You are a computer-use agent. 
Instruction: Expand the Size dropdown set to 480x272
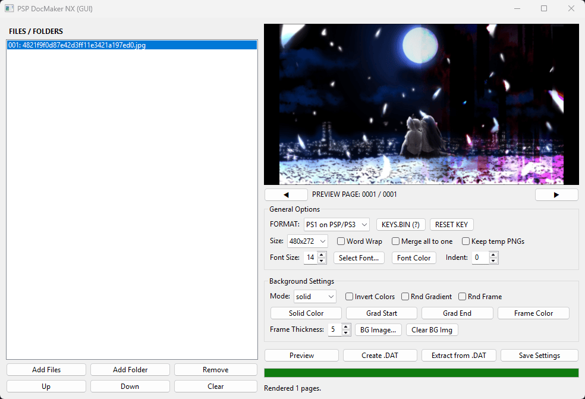tap(308, 241)
